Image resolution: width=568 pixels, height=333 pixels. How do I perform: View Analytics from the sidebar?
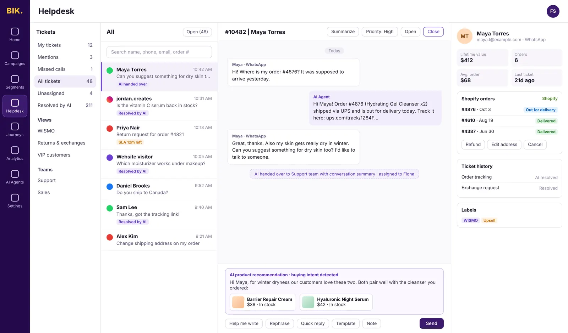[15, 154]
